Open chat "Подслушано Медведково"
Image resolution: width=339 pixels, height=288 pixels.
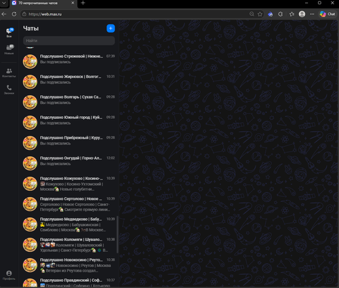(x=69, y=224)
